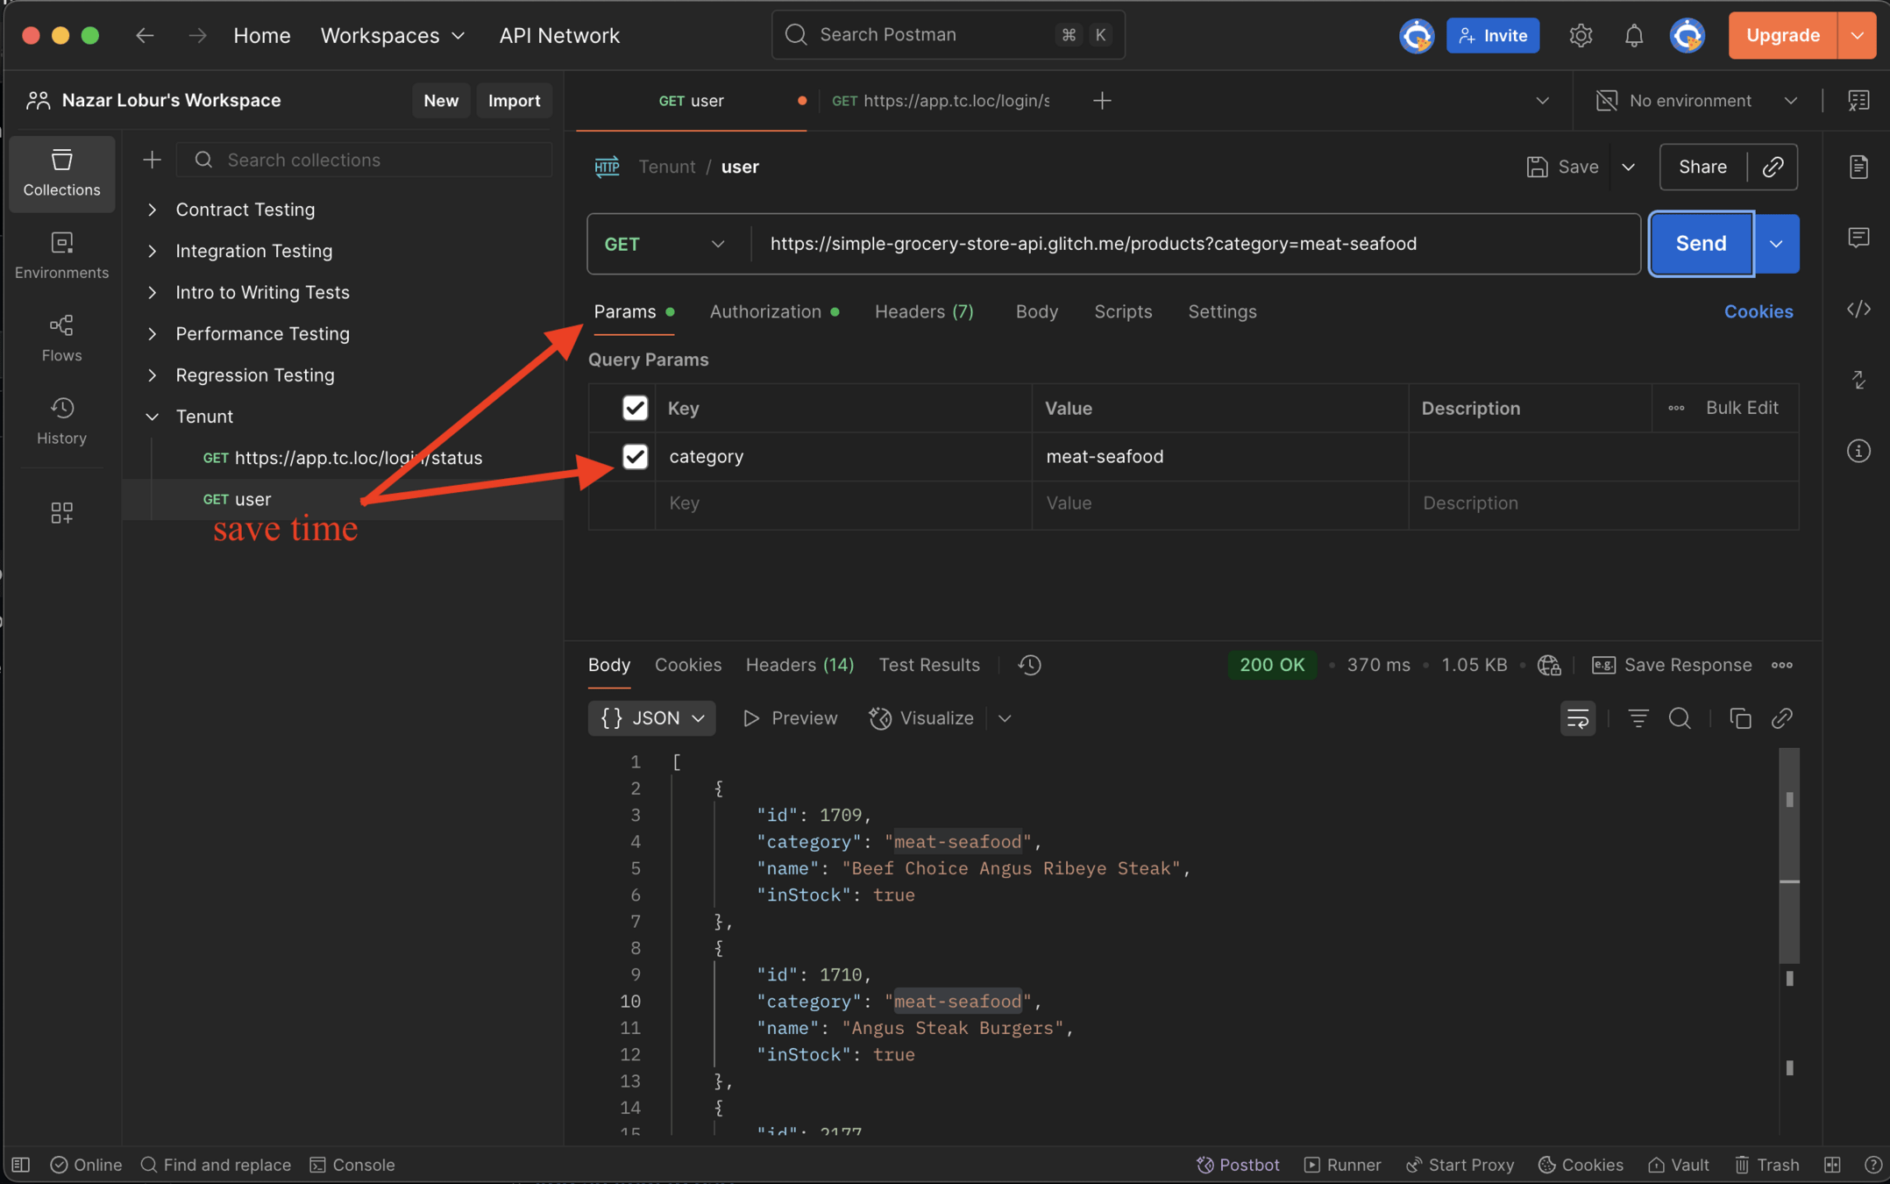Toggle the select-all params header checkbox
Viewport: 1890px width, 1184px height.
pyautogui.click(x=635, y=408)
